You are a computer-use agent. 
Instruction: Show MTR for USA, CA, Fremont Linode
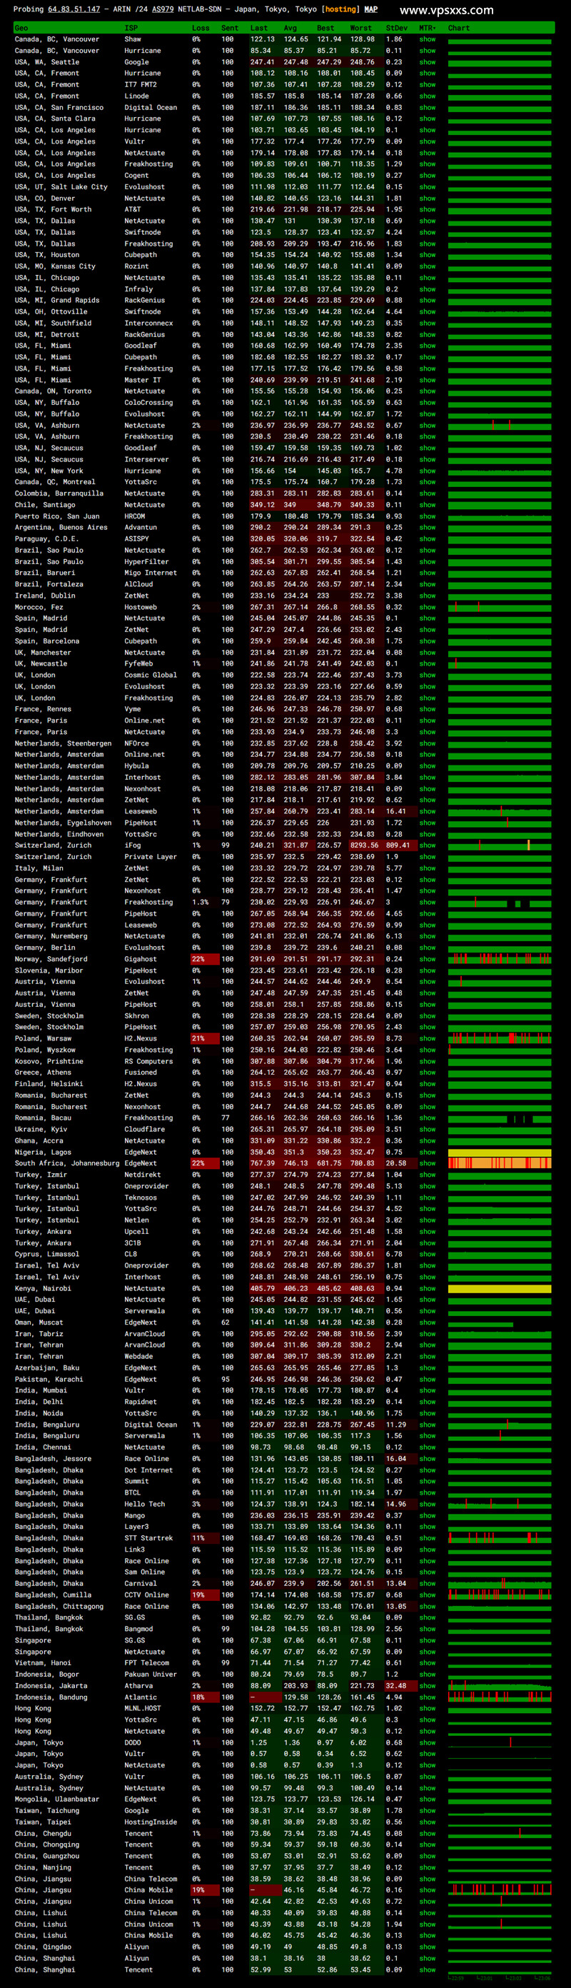pos(427,96)
